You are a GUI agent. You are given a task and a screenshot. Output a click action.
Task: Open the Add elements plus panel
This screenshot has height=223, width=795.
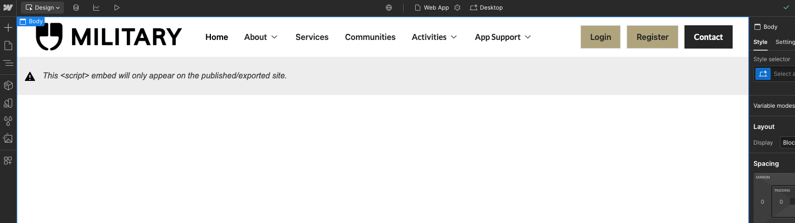8,27
